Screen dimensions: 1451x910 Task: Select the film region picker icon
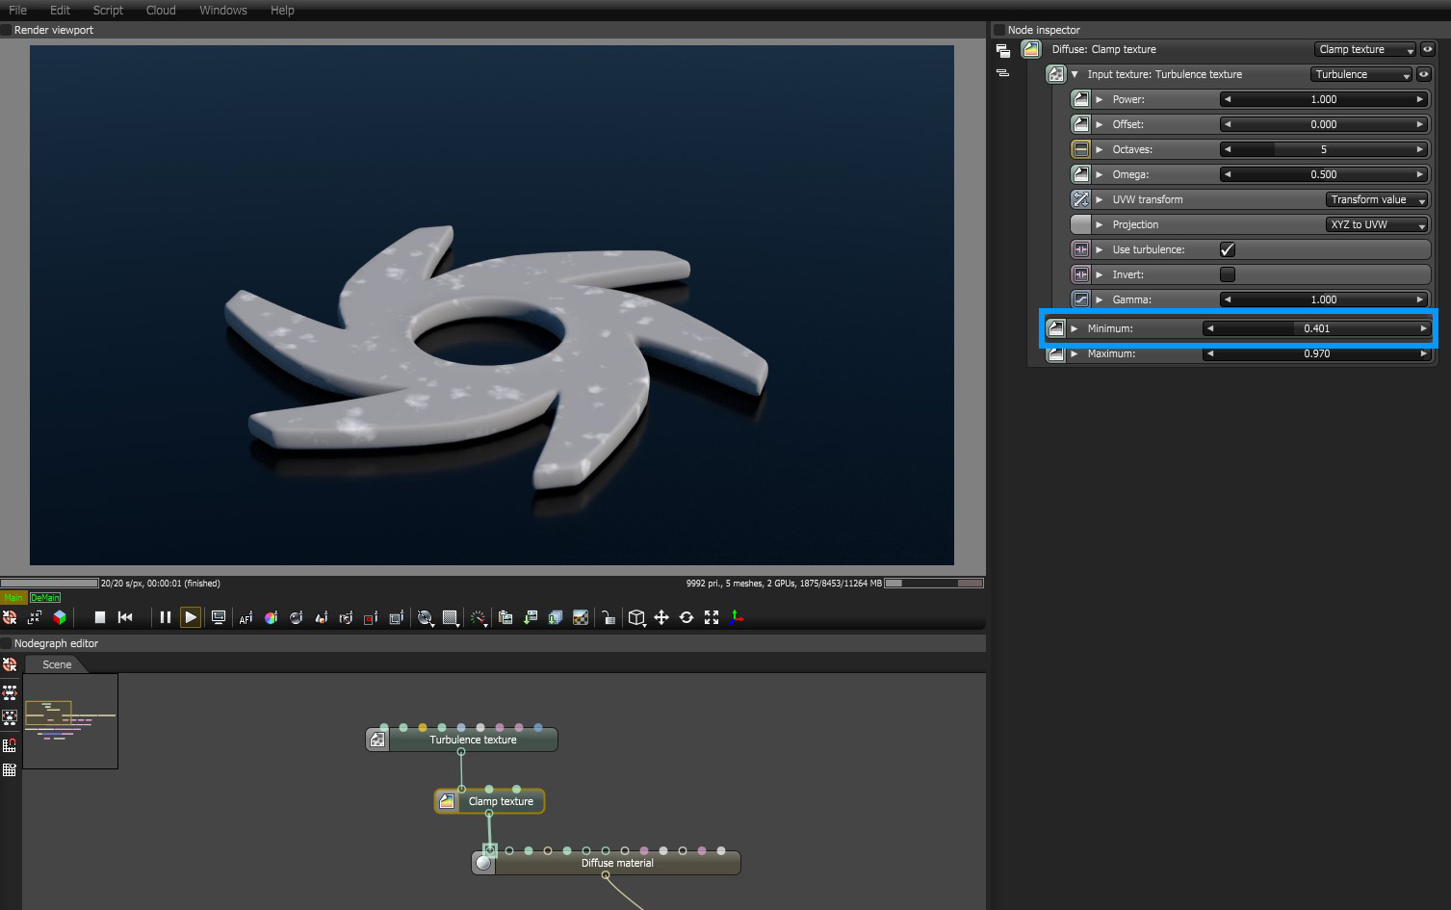(396, 618)
